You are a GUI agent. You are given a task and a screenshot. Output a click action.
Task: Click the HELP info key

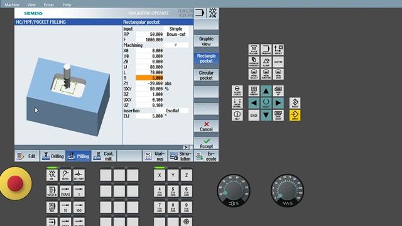click(237, 115)
